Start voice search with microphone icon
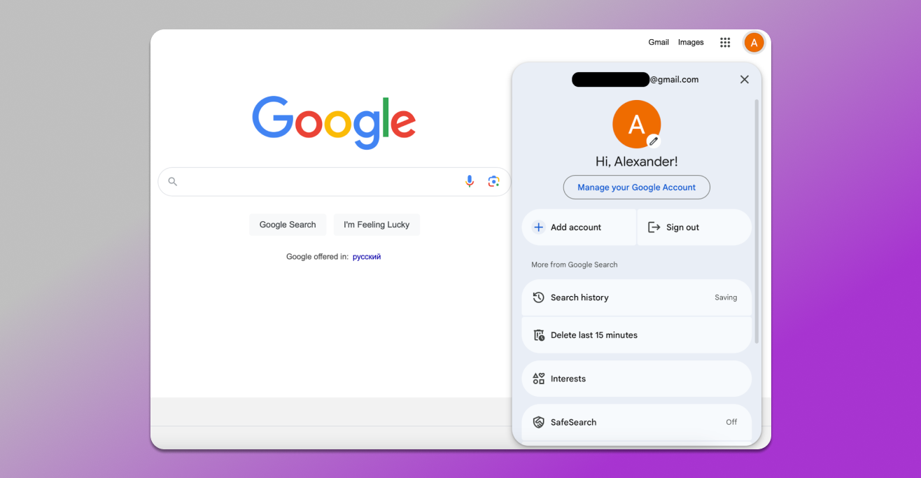 [x=470, y=181]
